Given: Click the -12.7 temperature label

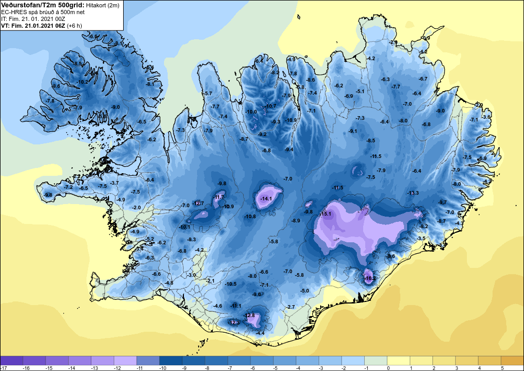Looking at the screenshot, I should pyautogui.click(x=198, y=203).
